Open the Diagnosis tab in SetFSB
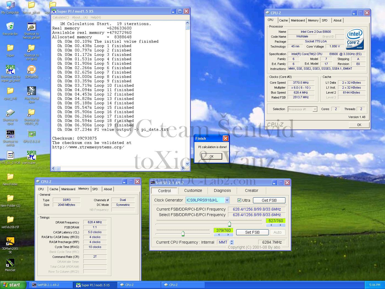 [222, 190]
